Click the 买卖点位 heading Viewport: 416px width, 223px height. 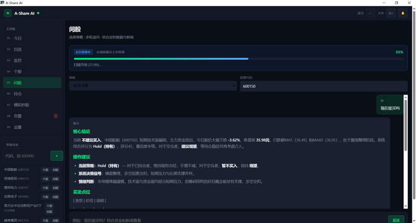[x=82, y=192]
